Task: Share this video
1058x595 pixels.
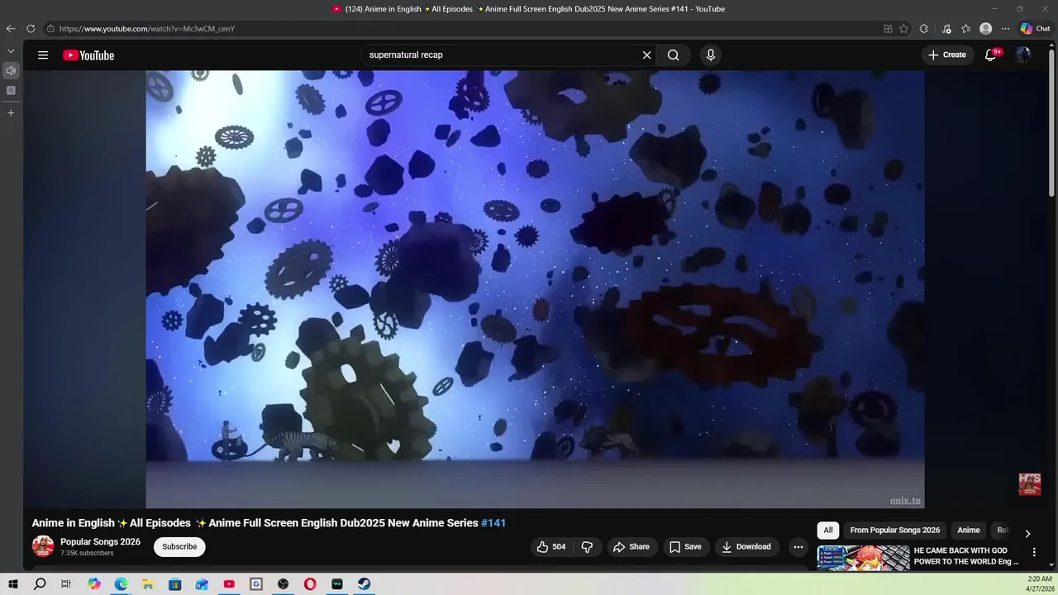Action: 631,547
